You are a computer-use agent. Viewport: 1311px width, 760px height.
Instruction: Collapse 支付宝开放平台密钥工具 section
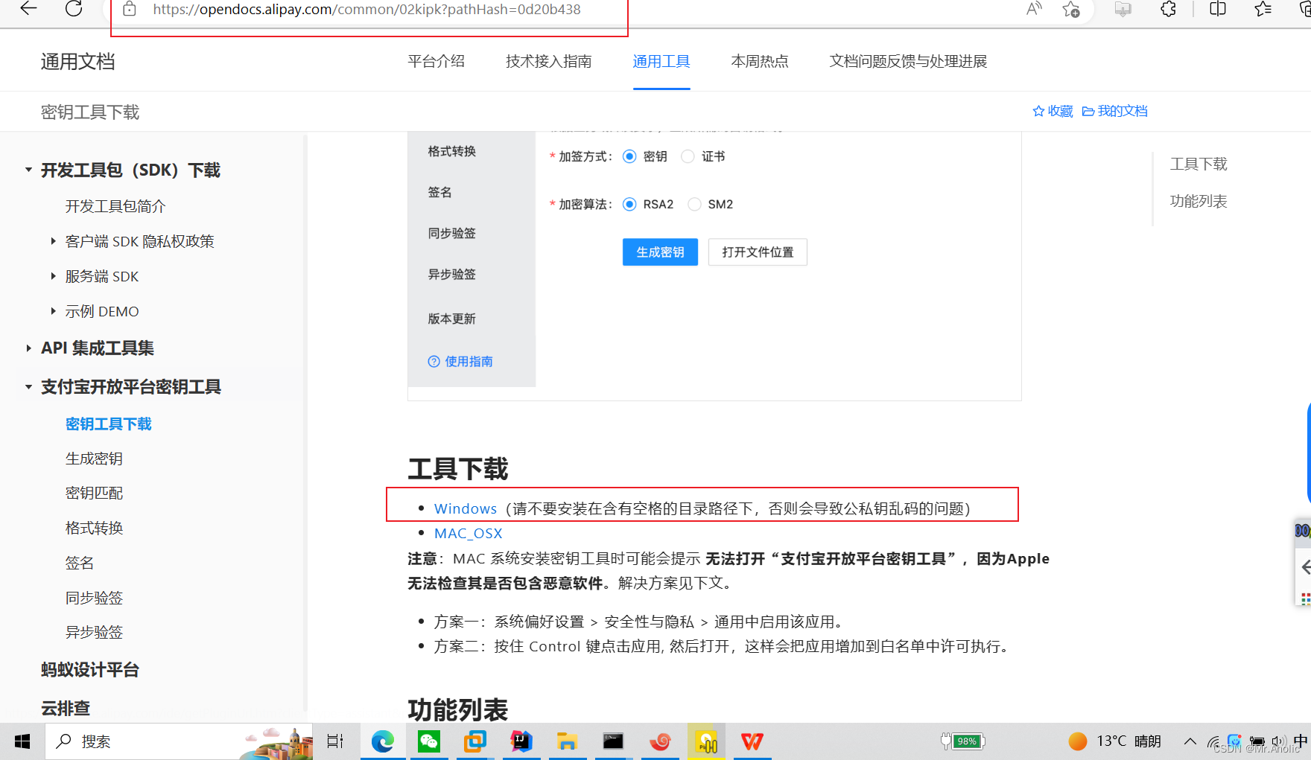pyautogui.click(x=28, y=386)
